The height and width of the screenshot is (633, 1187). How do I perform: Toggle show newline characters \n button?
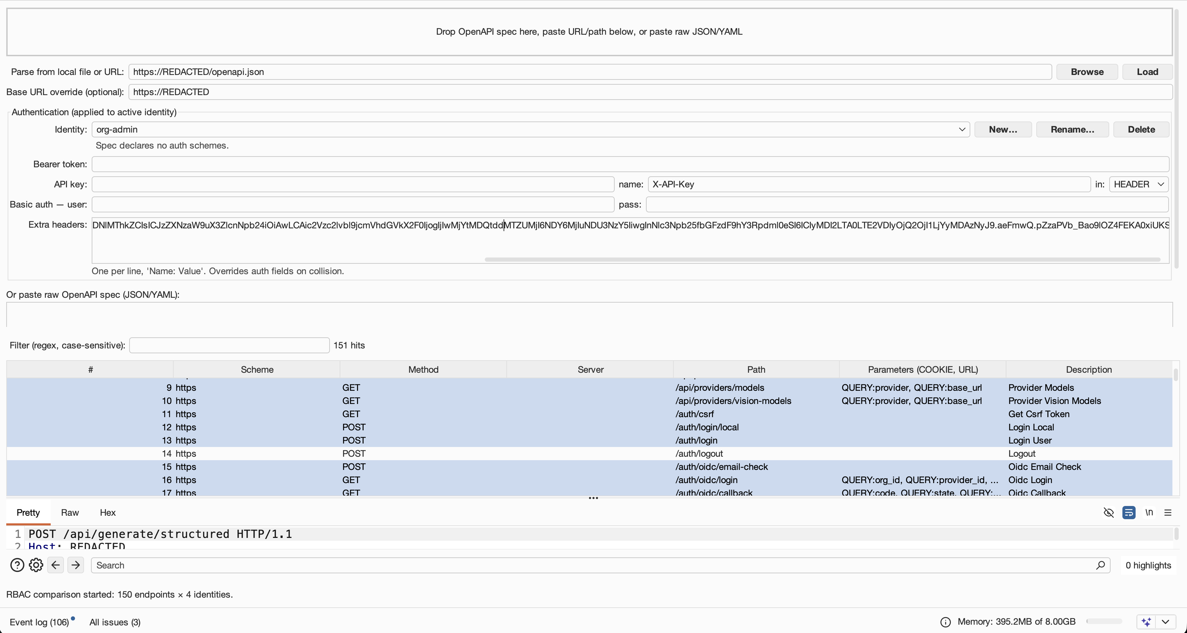1149,512
